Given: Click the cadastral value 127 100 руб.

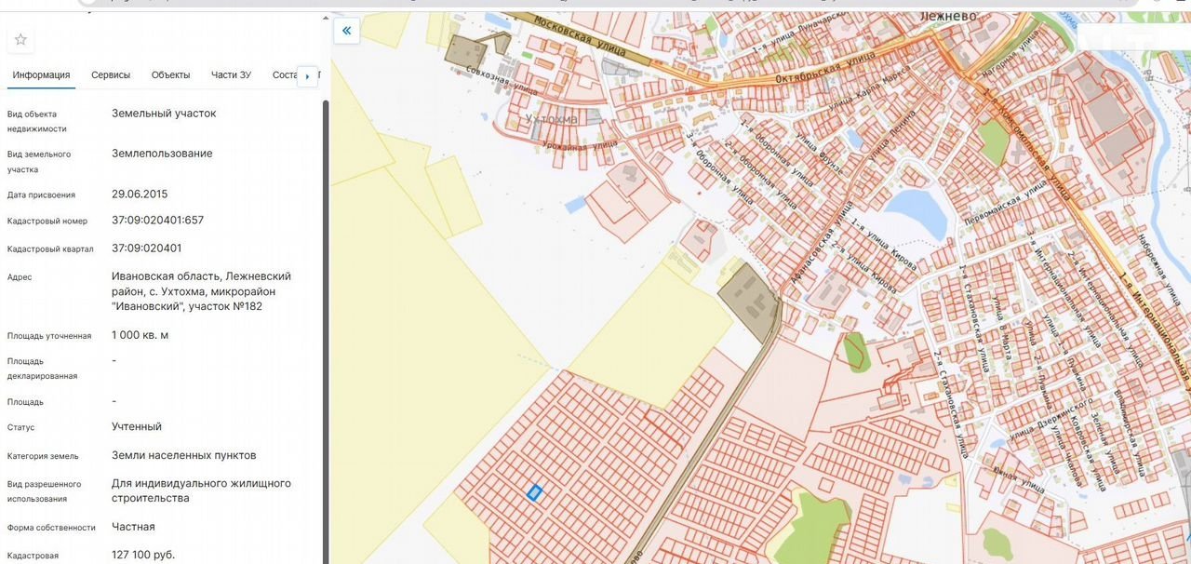Looking at the screenshot, I should pos(143,555).
